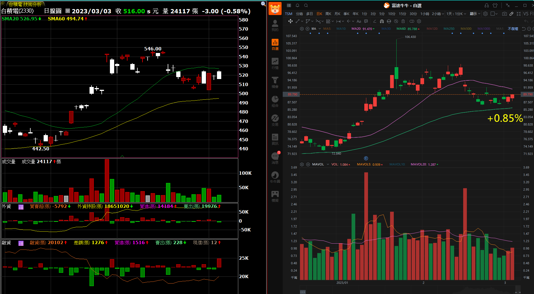Open the 1天:1分K dropdown
The width and height of the screenshot is (534, 294).
pyautogui.click(x=456, y=14)
